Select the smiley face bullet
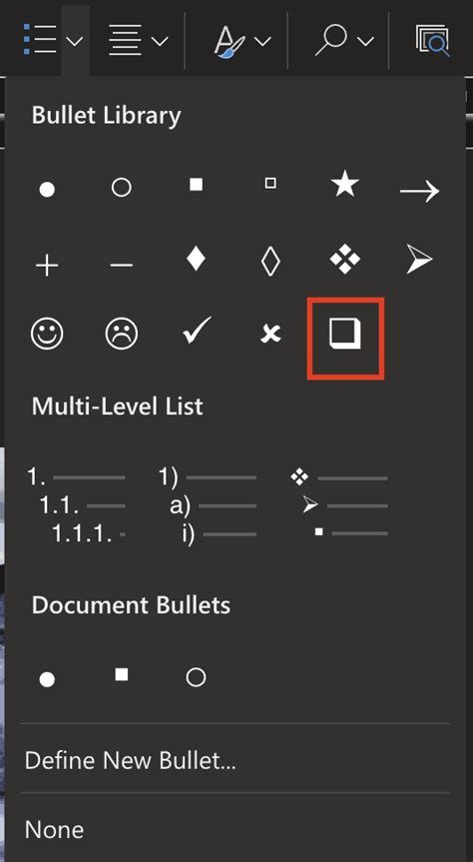473x862 pixels. (47, 334)
